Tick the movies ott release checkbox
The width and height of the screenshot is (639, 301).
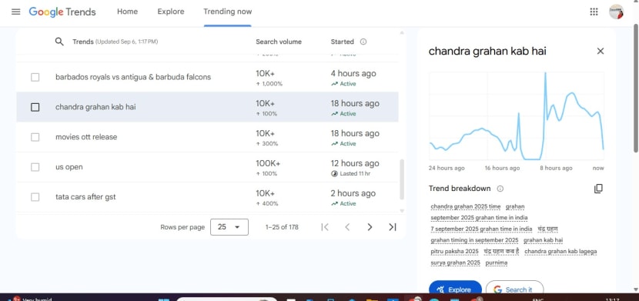pos(35,137)
